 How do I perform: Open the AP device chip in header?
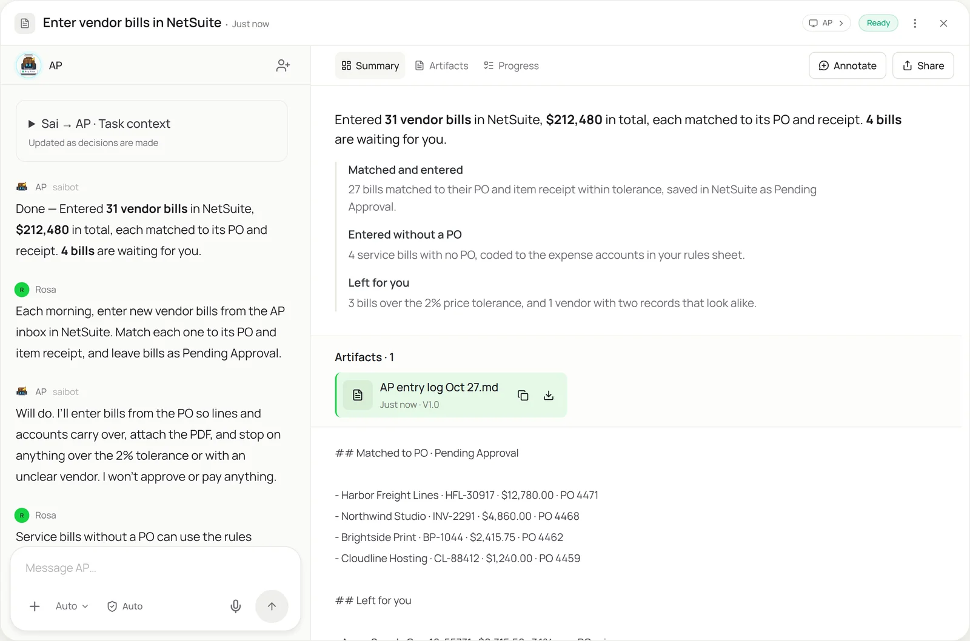826,23
